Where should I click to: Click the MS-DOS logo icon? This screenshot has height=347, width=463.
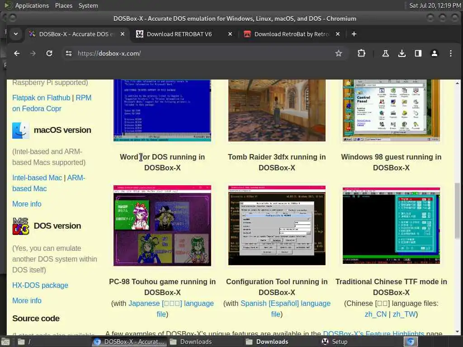[21, 226]
